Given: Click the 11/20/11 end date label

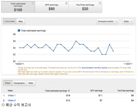Looking at the screenshot, I should pos(128,64).
